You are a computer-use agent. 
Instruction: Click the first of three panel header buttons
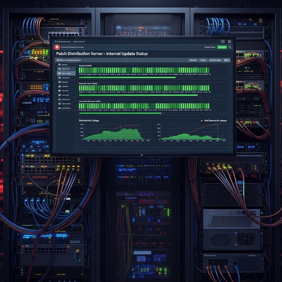193,60
